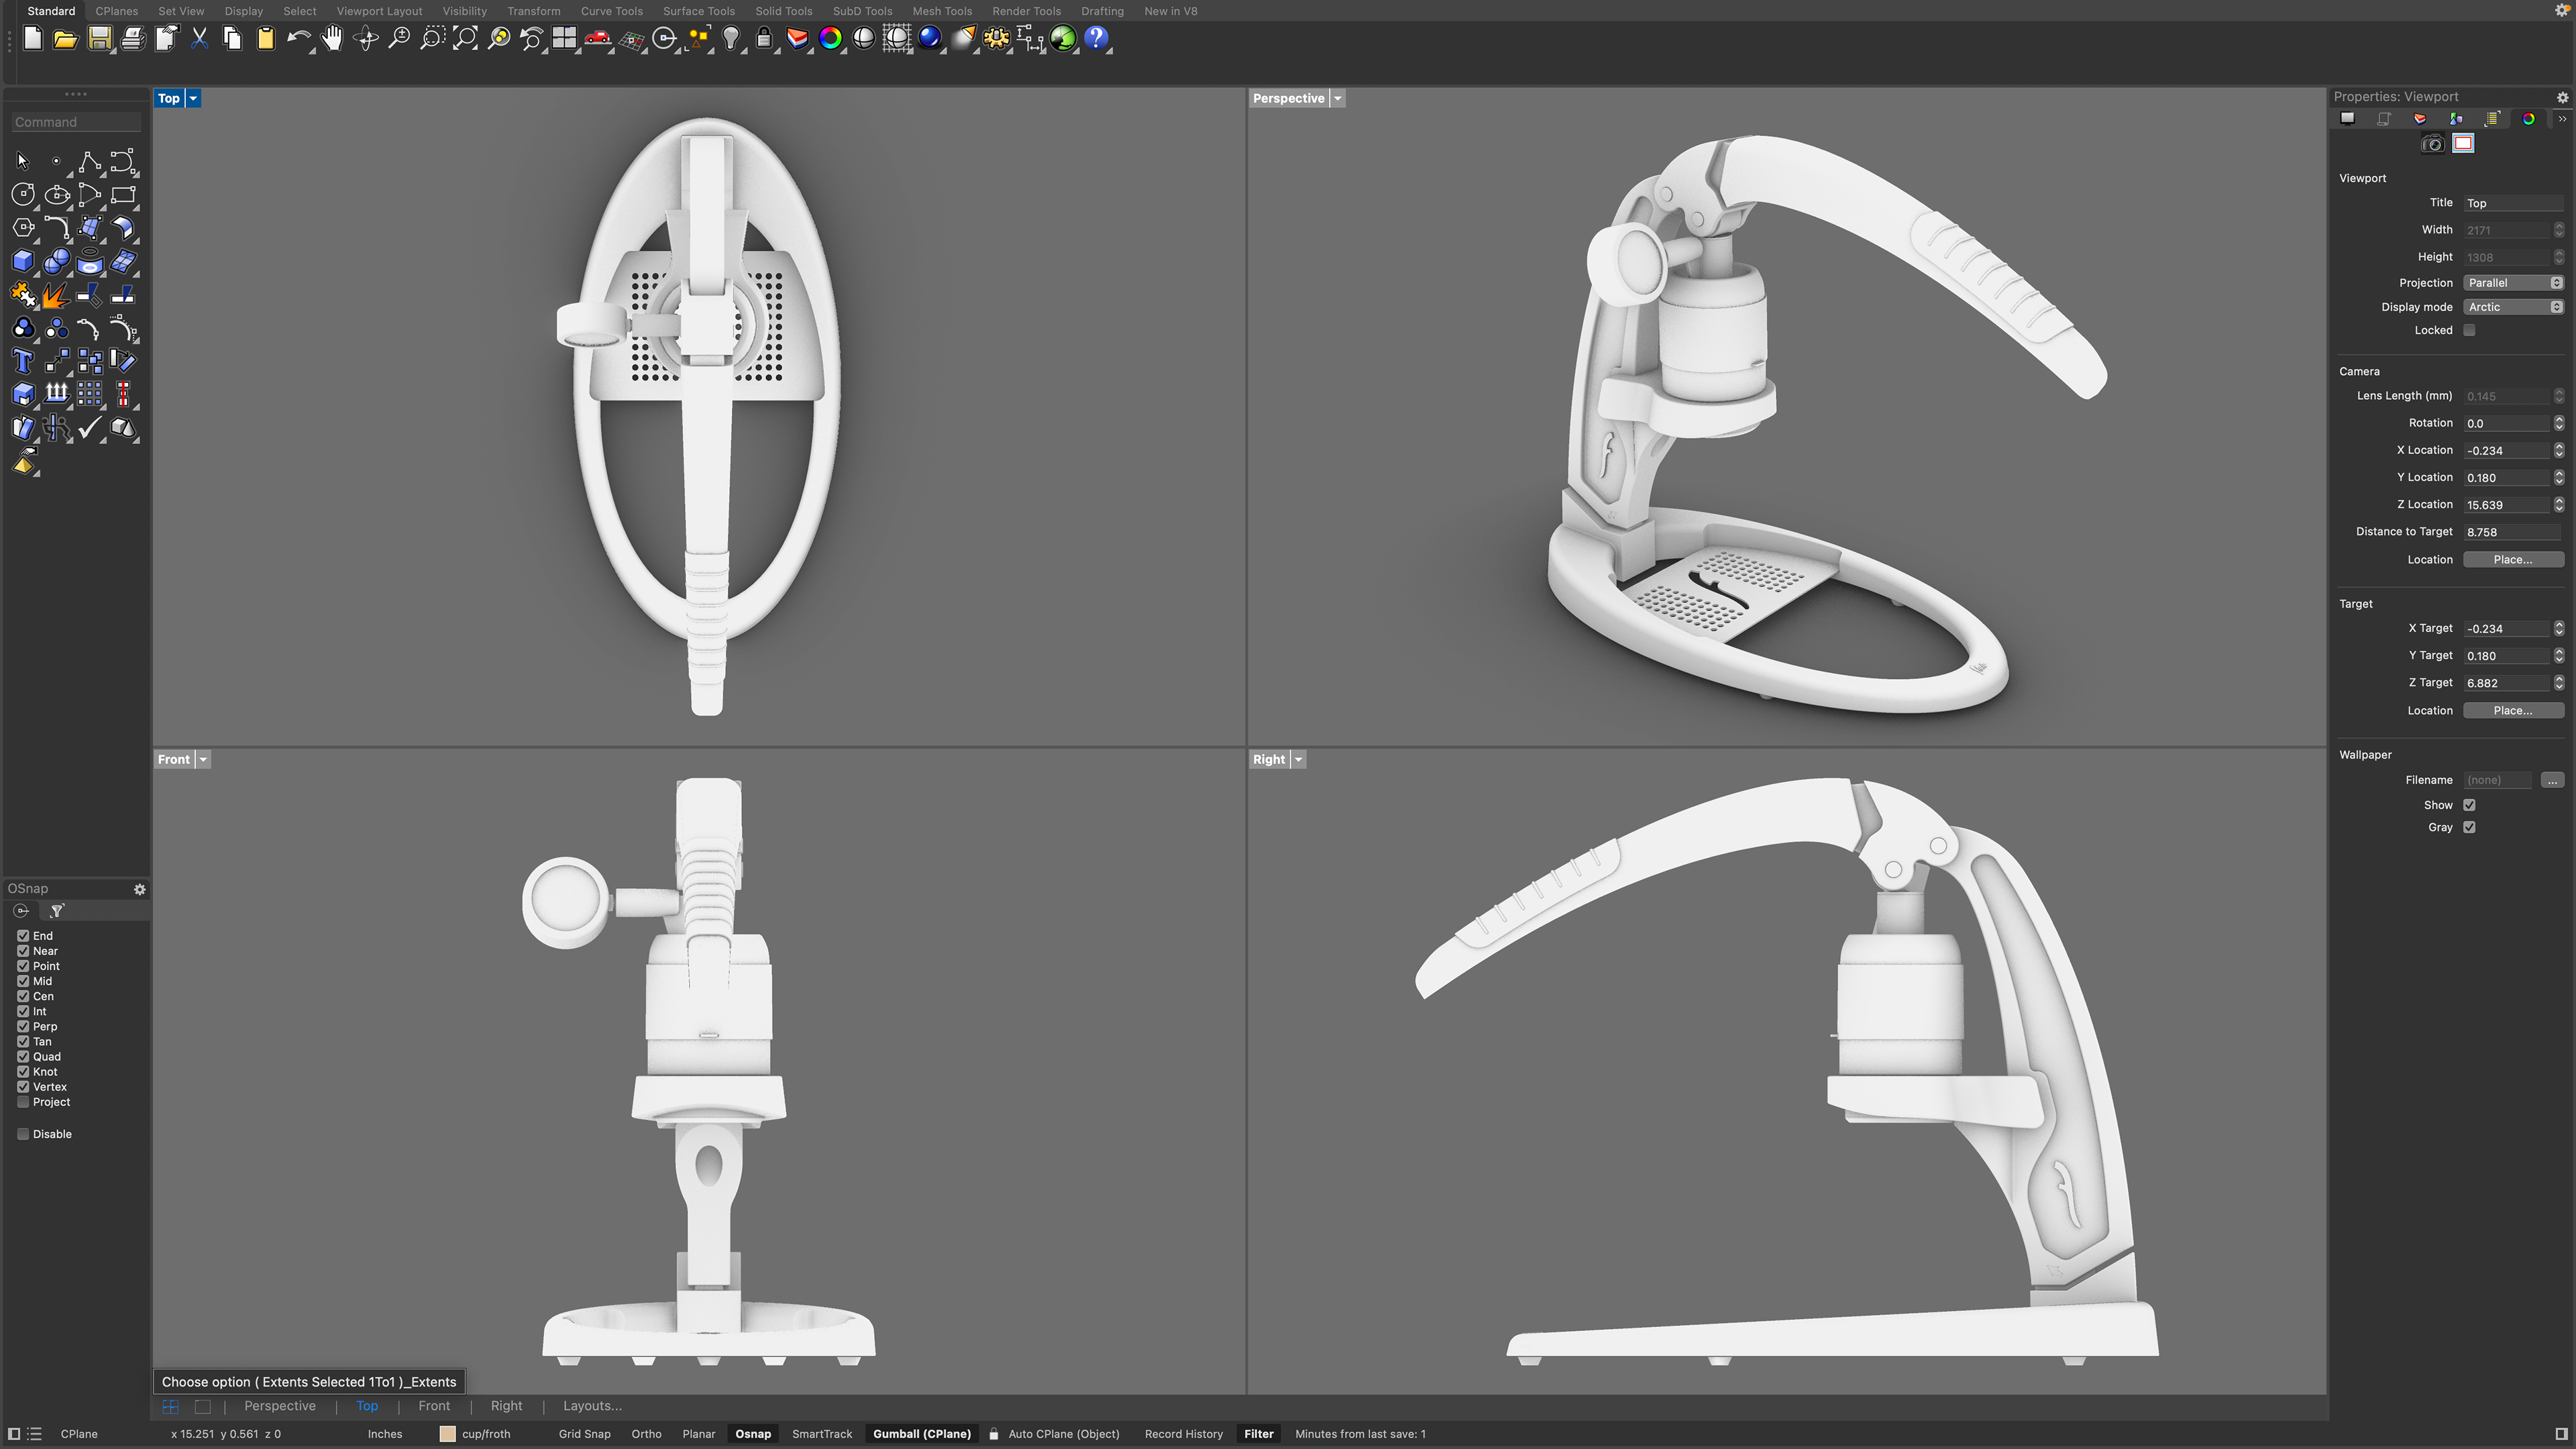
Task: Select the Pan hand tool
Action: 332,39
